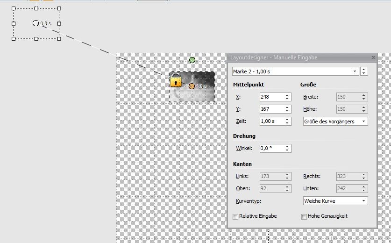
Task: Click the top-left resize handle of the dashed frame
Action: click(x=14, y=8)
